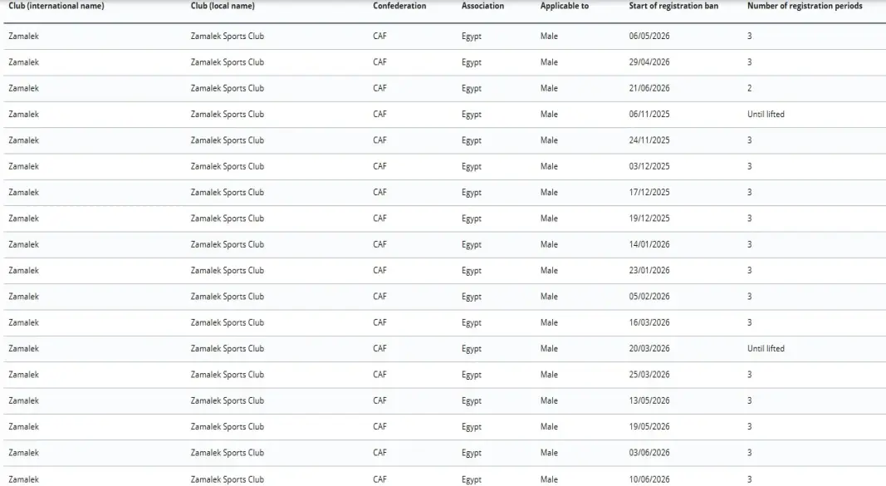Click the 'Number of registration periods' header
Screen dimensions: 886x486
click(x=805, y=6)
